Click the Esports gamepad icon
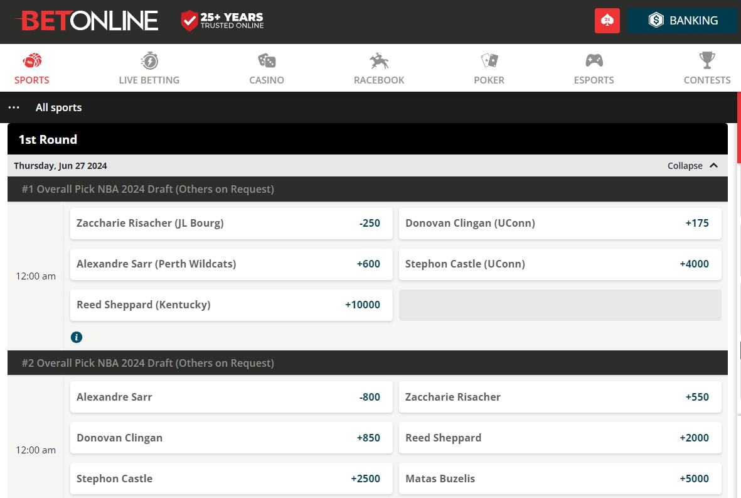741x498 pixels. pyautogui.click(x=594, y=60)
